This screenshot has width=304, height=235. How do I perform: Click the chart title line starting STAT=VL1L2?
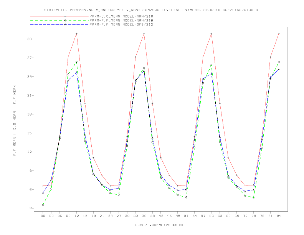[151, 10]
